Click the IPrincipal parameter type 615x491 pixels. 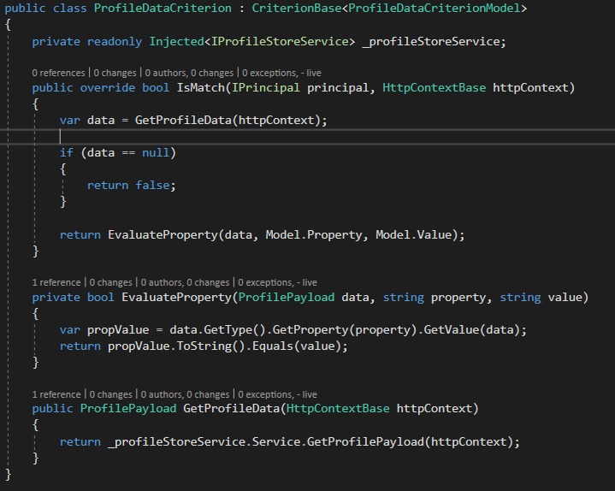(x=266, y=87)
